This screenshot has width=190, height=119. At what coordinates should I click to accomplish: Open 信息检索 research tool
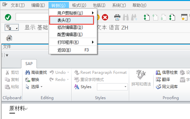pos(167,73)
